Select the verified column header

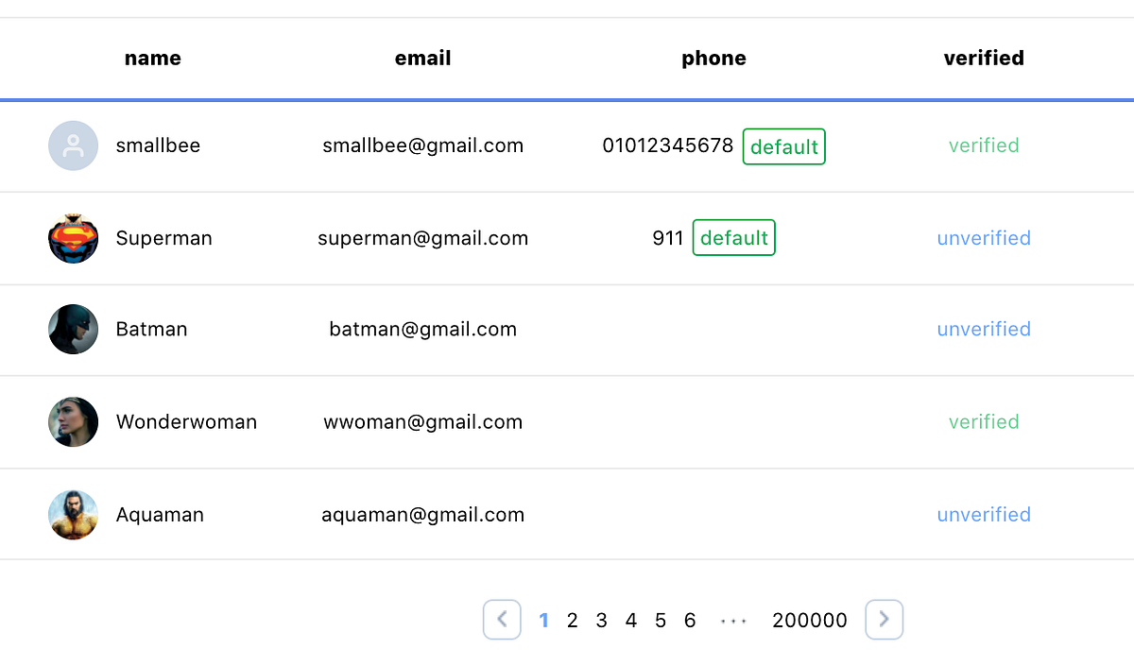tap(984, 58)
